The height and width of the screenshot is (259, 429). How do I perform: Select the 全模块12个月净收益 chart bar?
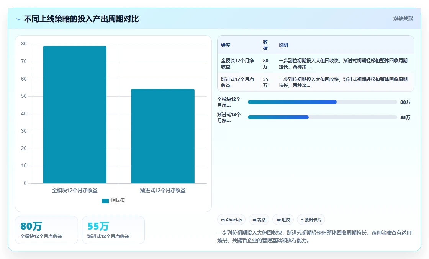[x=75, y=115]
